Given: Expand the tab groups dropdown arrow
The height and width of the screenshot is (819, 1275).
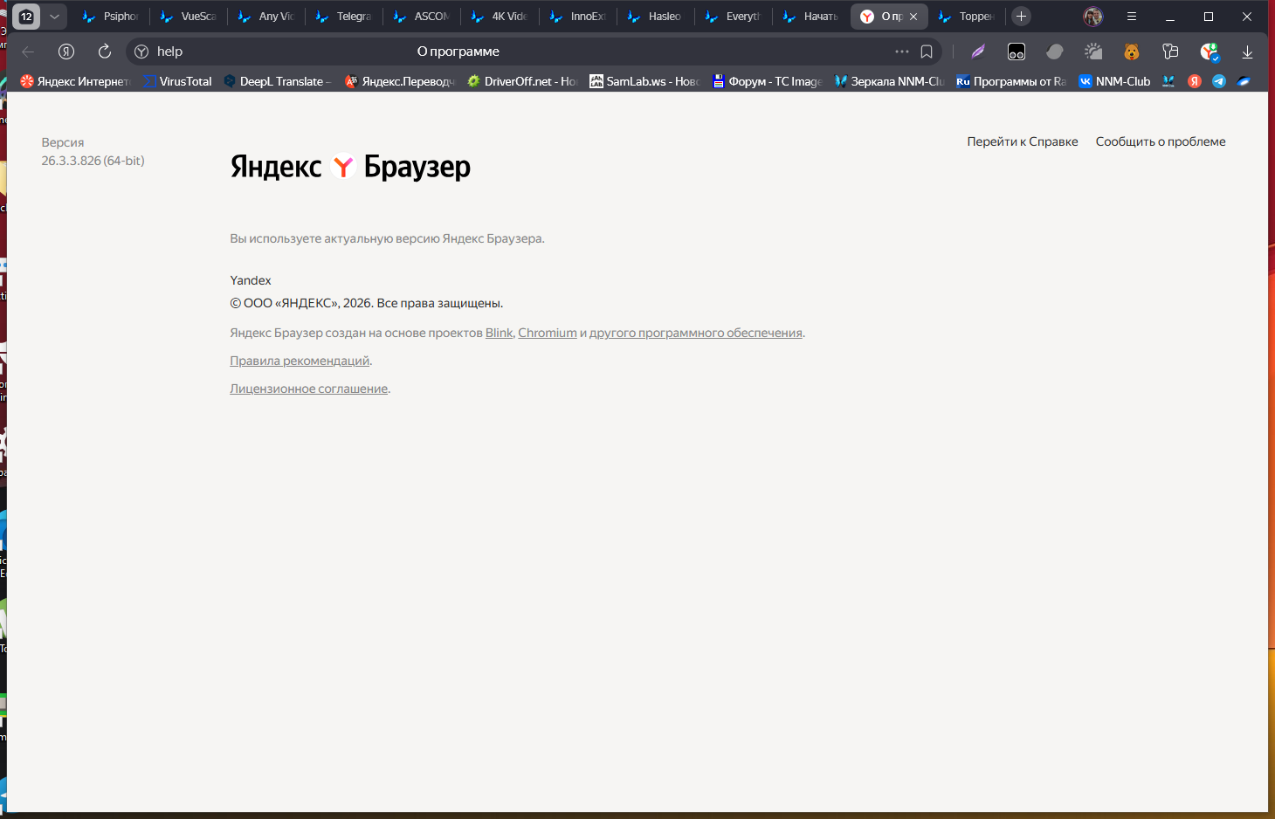Looking at the screenshot, I should (x=54, y=17).
